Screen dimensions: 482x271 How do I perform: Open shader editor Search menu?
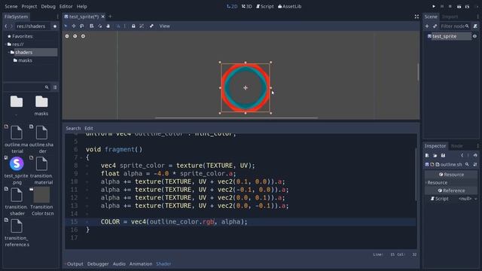point(73,128)
